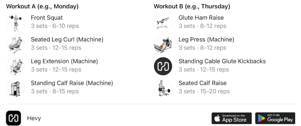301x126 pixels.
Task: Click the Standing Cable Glute Kickbacks placeholder icon
Action: point(163,66)
